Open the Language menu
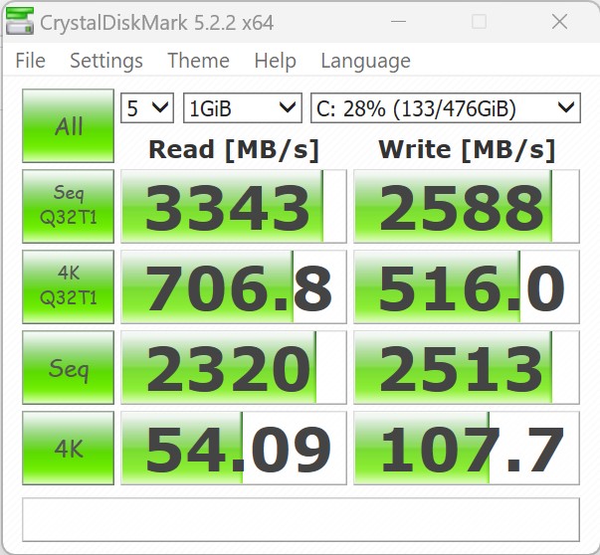The image size is (600, 555). 366,61
